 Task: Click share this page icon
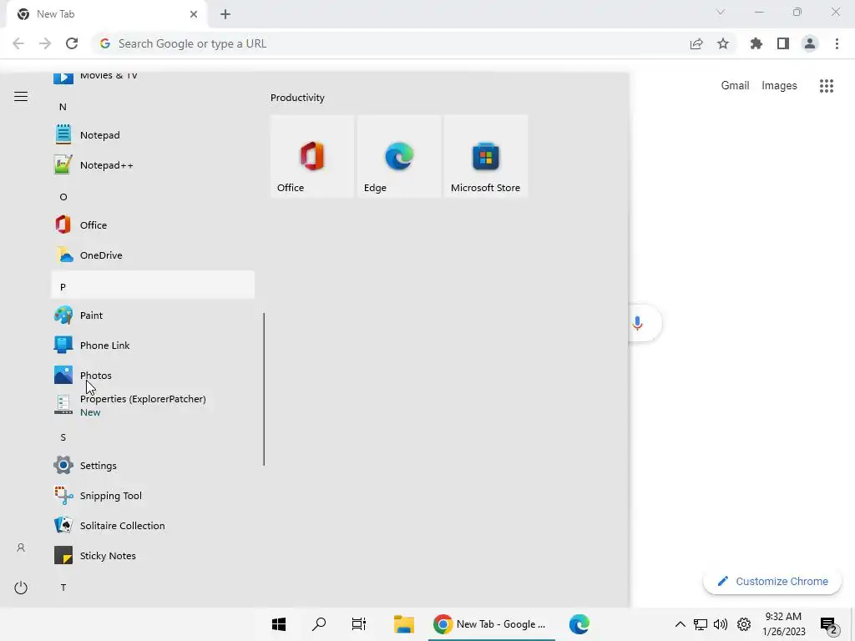(x=696, y=43)
